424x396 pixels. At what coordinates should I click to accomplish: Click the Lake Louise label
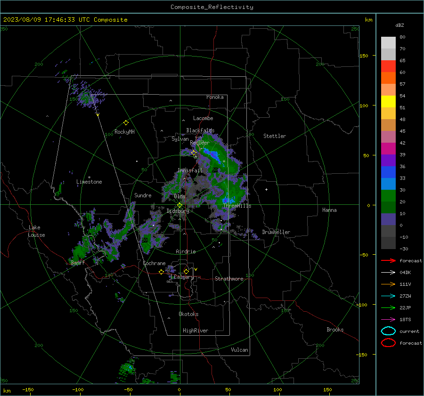click(x=36, y=231)
